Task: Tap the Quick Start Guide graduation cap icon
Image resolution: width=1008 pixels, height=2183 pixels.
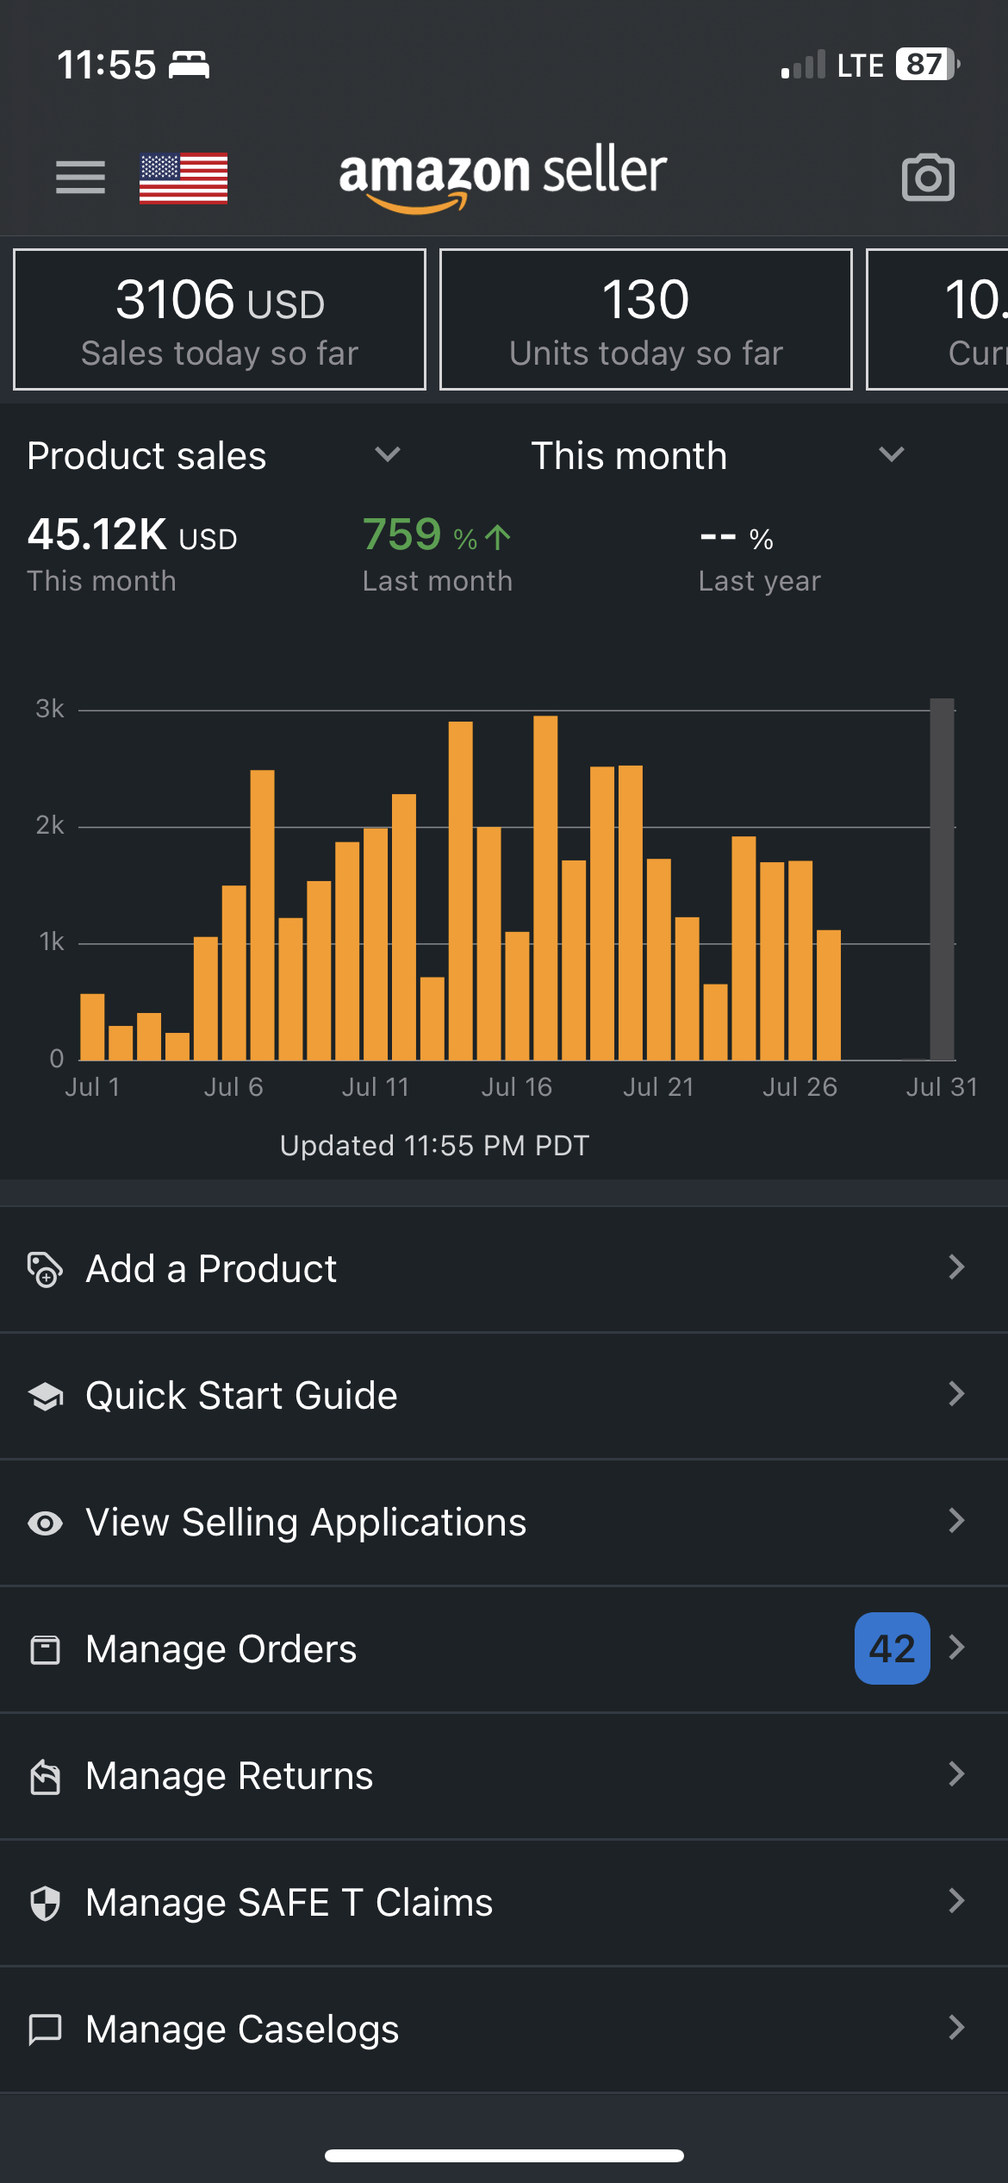Action: pyautogui.click(x=45, y=1396)
